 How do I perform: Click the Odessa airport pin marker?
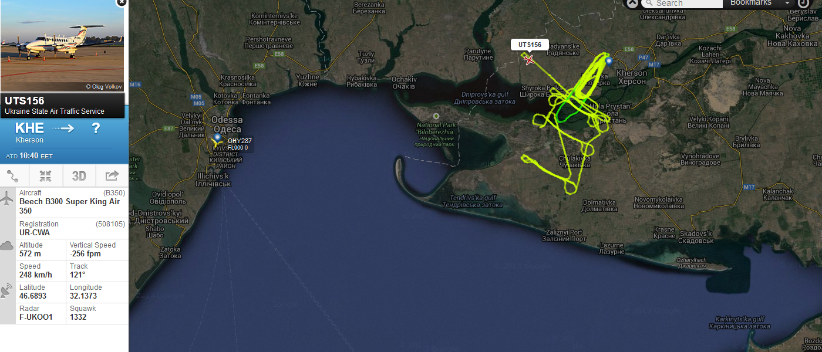click(217, 138)
